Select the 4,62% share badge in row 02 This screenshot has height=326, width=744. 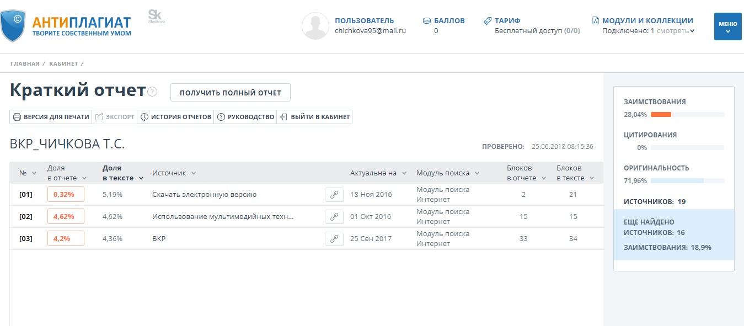tap(66, 217)
